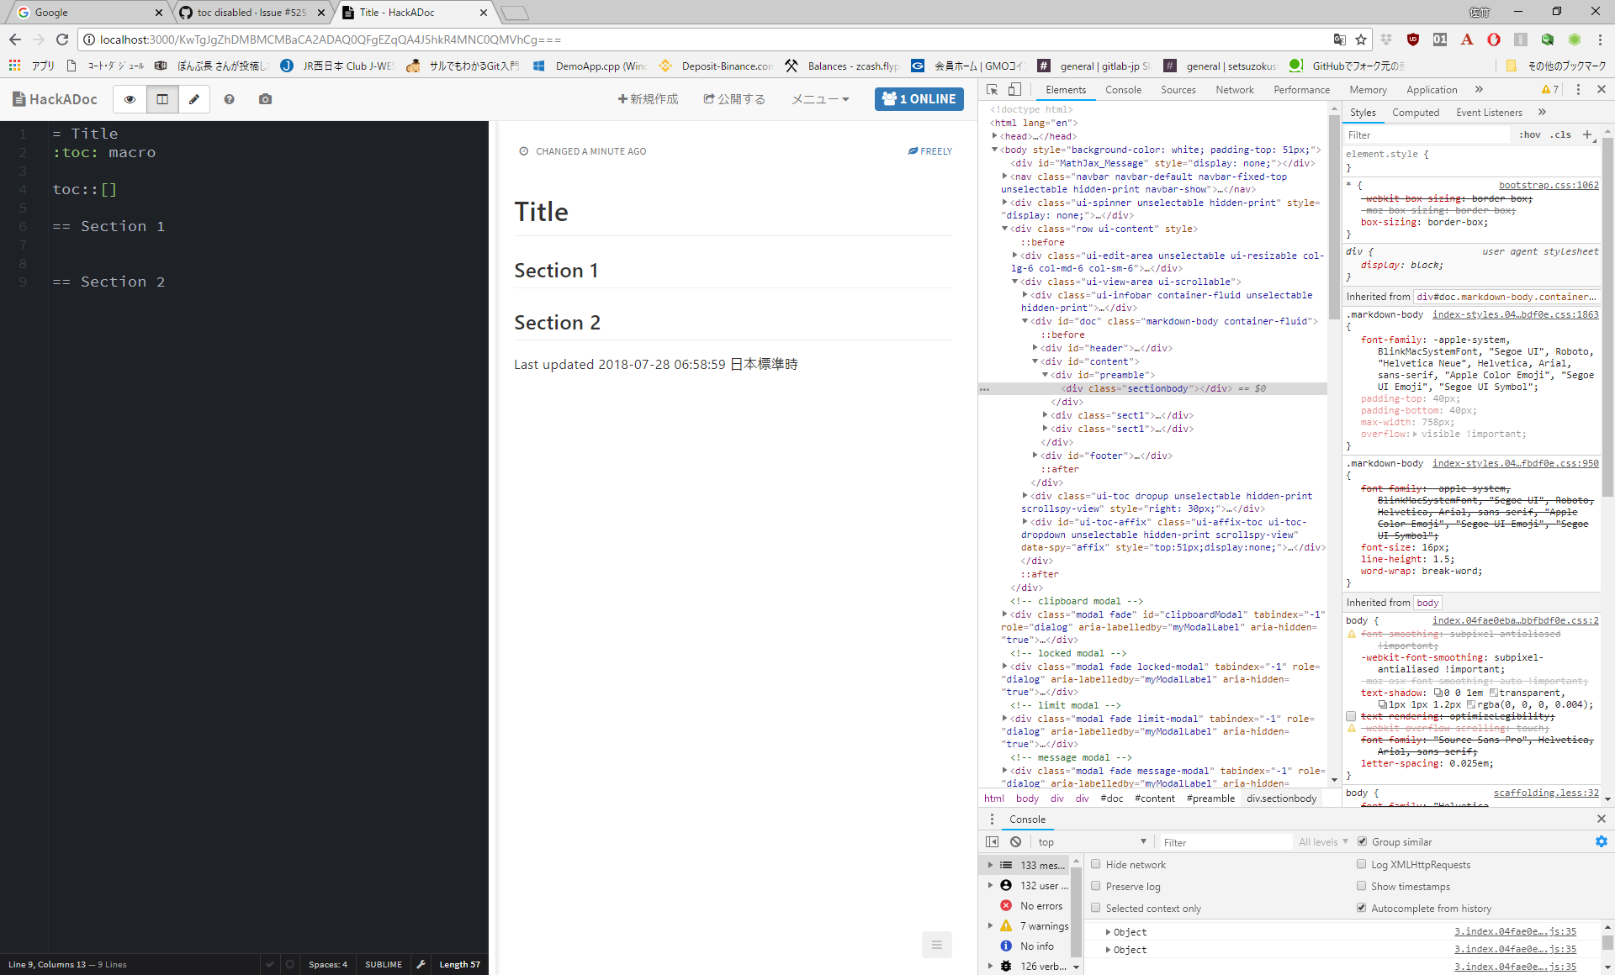The width and height of the screenshot is (1615, 975).
Task: Enable the Preserve log checkbox
Action: click(1095, 886)
